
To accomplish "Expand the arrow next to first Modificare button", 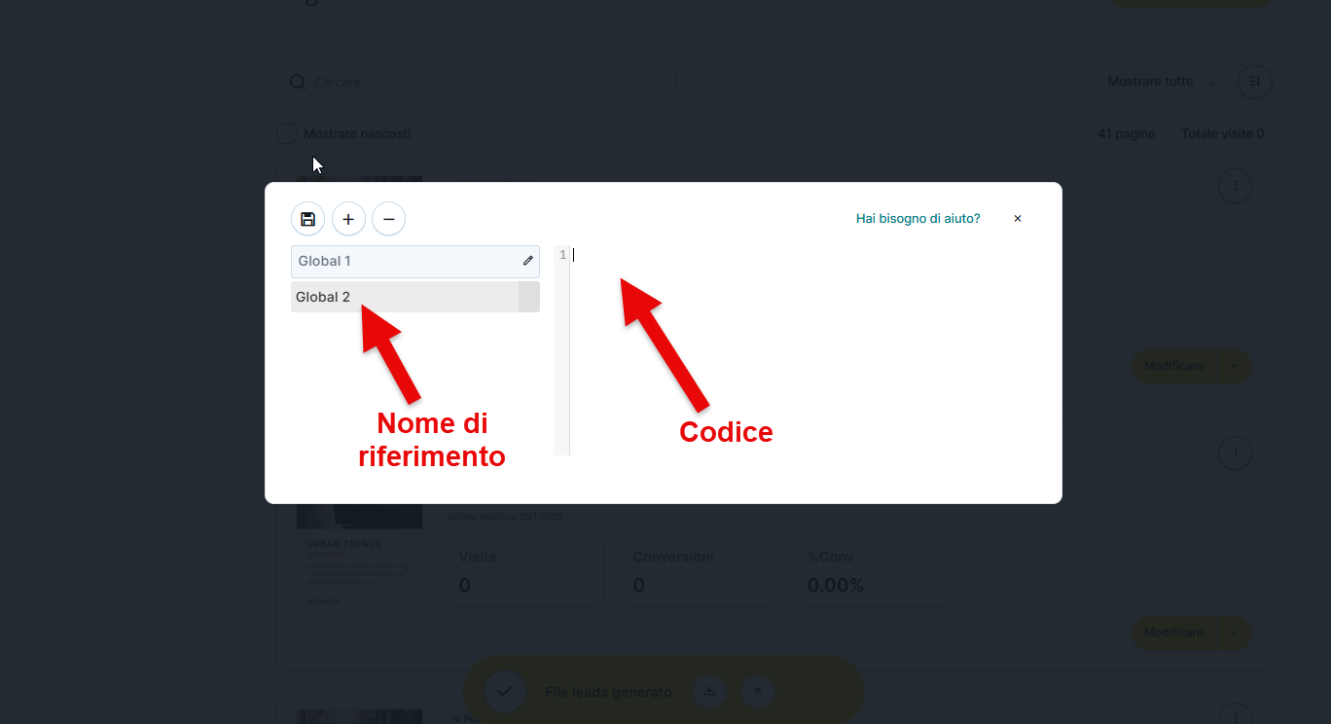I will 1234,366.
